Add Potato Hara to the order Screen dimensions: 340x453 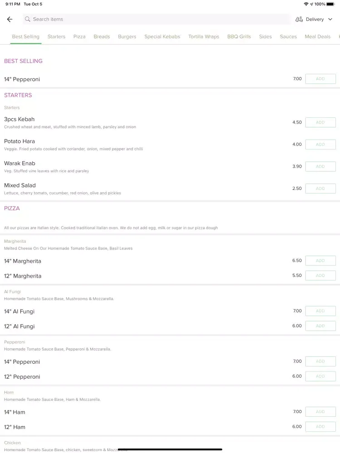[x=321, y=145]
